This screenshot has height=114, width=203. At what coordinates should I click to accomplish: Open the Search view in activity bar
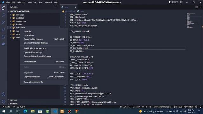tap(3, 15)
